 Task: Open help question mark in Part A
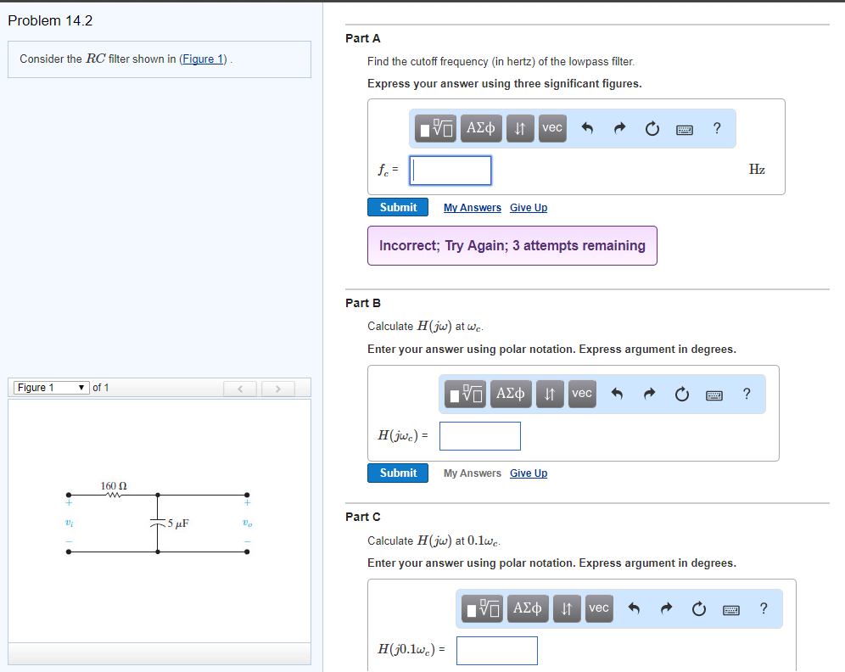(x=717, y=128)
